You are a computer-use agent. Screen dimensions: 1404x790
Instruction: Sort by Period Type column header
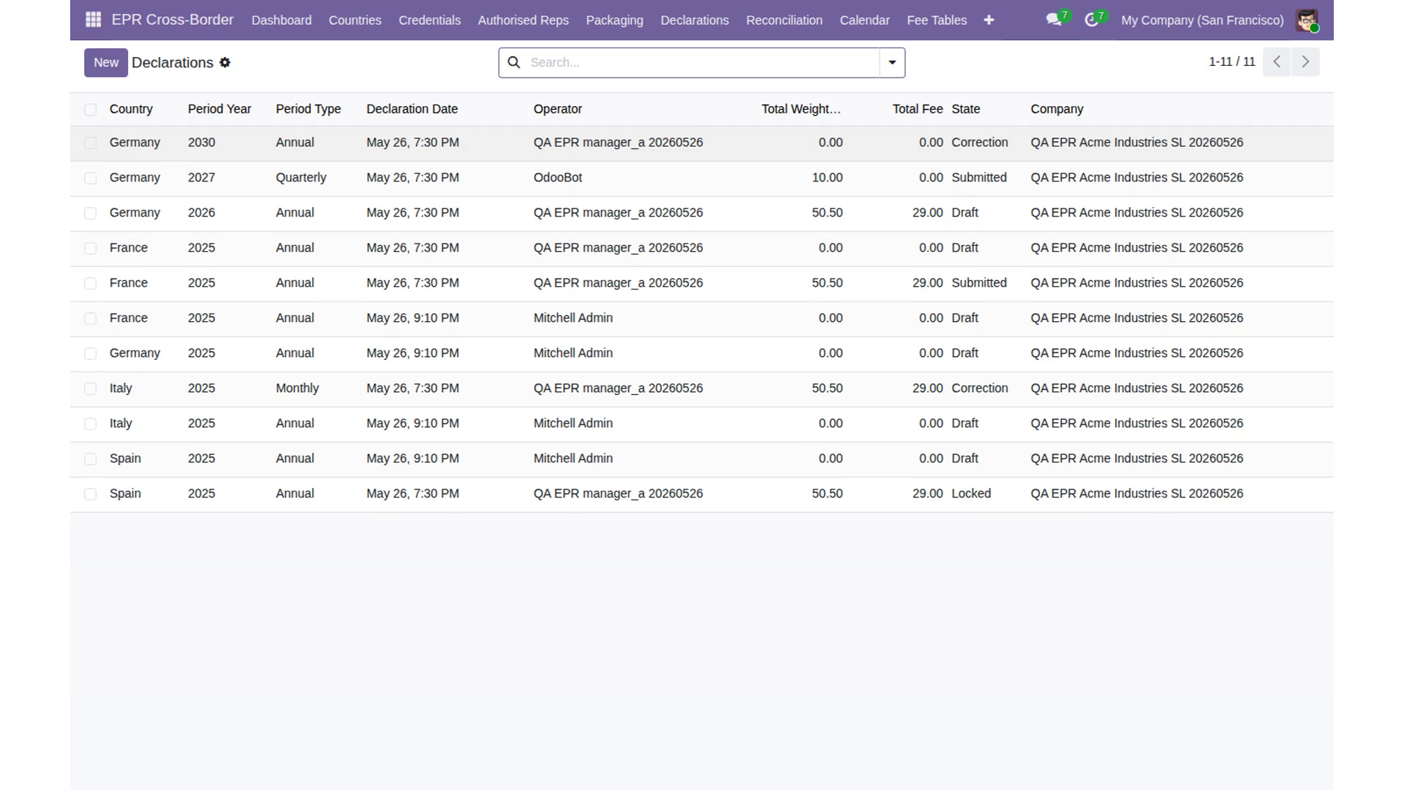(308, 109)
